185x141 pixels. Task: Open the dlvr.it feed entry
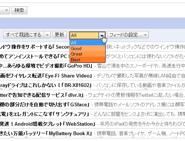[x=92, y=95]
